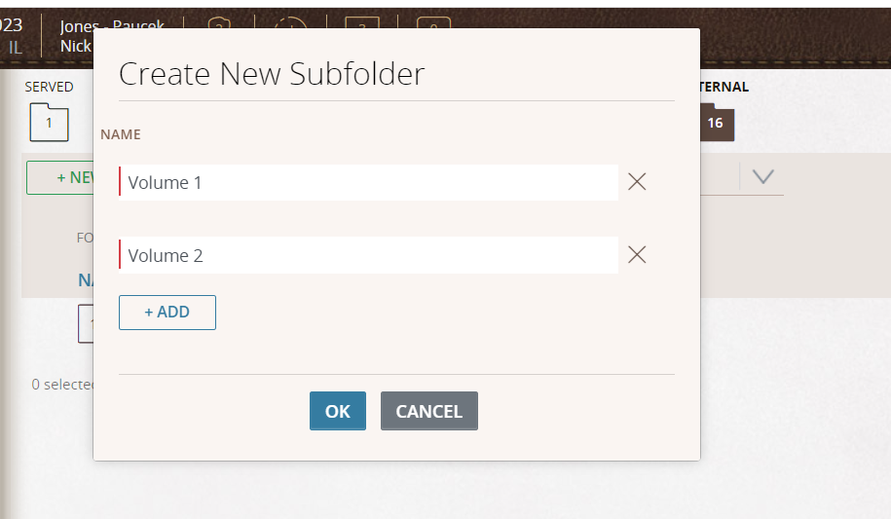Remove the Volume 1 subfolder row
This screenshot has width=891, height=519.
point(637,182)
